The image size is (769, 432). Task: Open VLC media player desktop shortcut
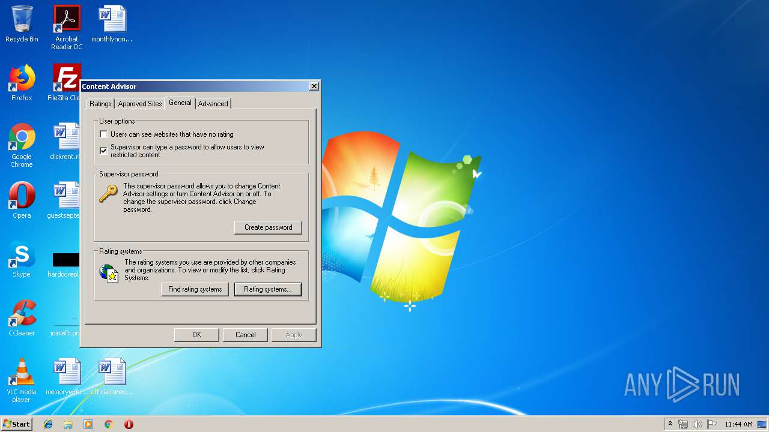pos(22,380)
